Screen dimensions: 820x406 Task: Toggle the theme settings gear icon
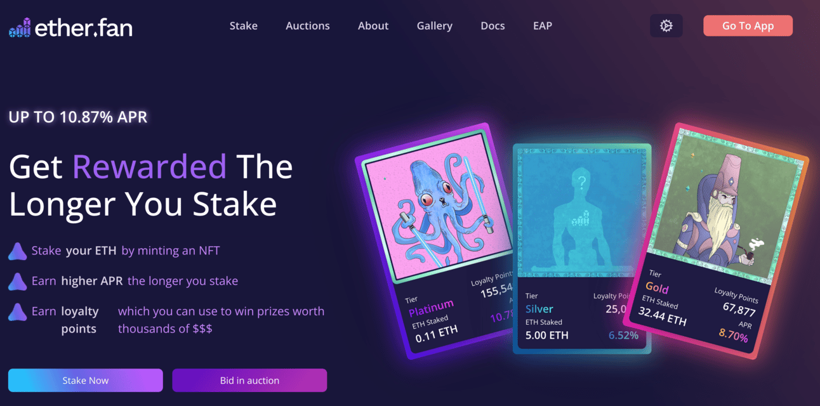pos(666,26)
